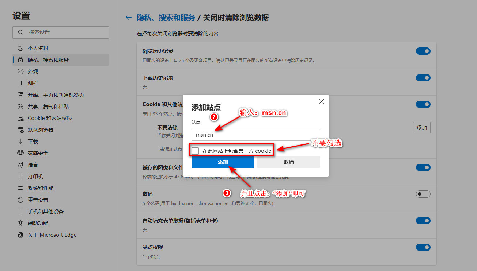Toggle 站点权限 switch

click(x=423, y=247)
